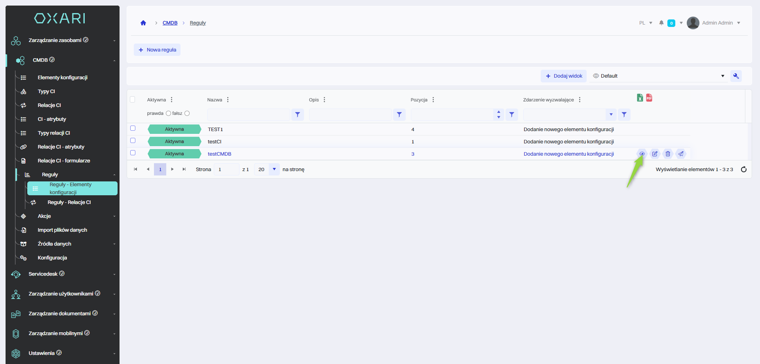Select the checkbox for the TEST1 row
The height and width of the screenshot is (364, 760).
[133, 128]
